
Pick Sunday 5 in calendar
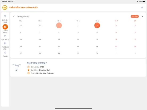135,25
